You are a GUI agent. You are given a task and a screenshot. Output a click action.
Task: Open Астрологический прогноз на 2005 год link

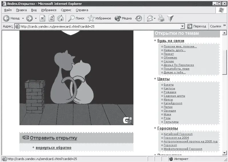click(x=191, y=141)
